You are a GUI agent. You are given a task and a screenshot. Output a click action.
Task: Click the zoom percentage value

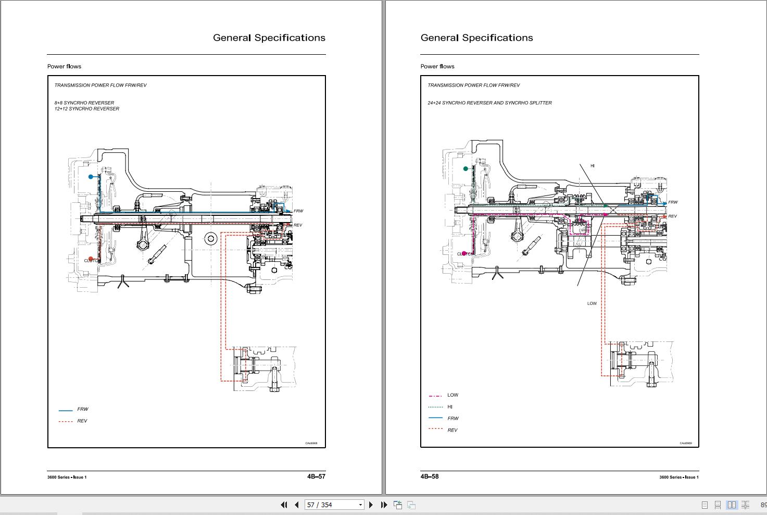(x=763, y=505)
